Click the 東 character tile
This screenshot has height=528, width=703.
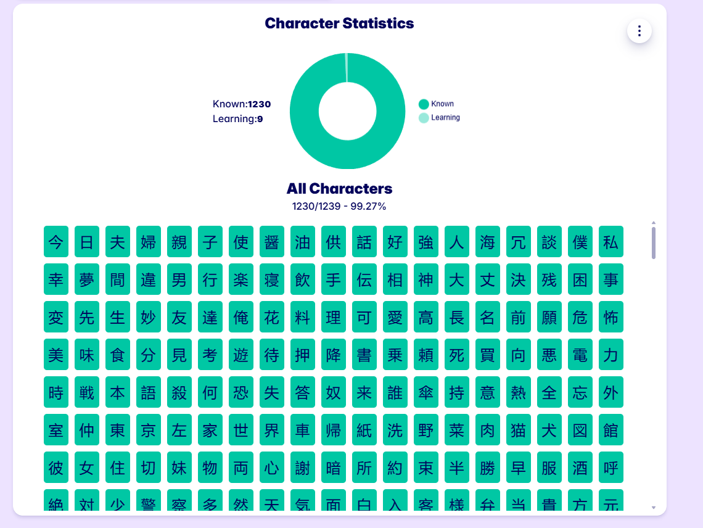coord(118,430)
